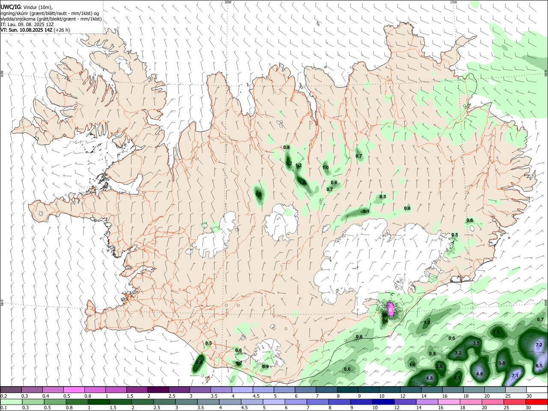The width and height of the screenshot is (548, 411).
Task: Click the bright pink 0.5–0.8 snow legend swatch
Action: [x=74, y=390]
